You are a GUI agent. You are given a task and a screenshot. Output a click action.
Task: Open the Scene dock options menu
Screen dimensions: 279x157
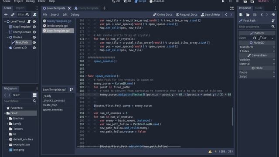click(37, 8)
